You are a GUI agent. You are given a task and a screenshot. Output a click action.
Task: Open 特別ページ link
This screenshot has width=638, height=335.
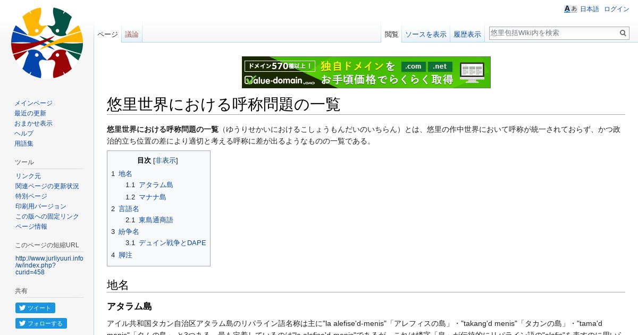coord(31,196)
